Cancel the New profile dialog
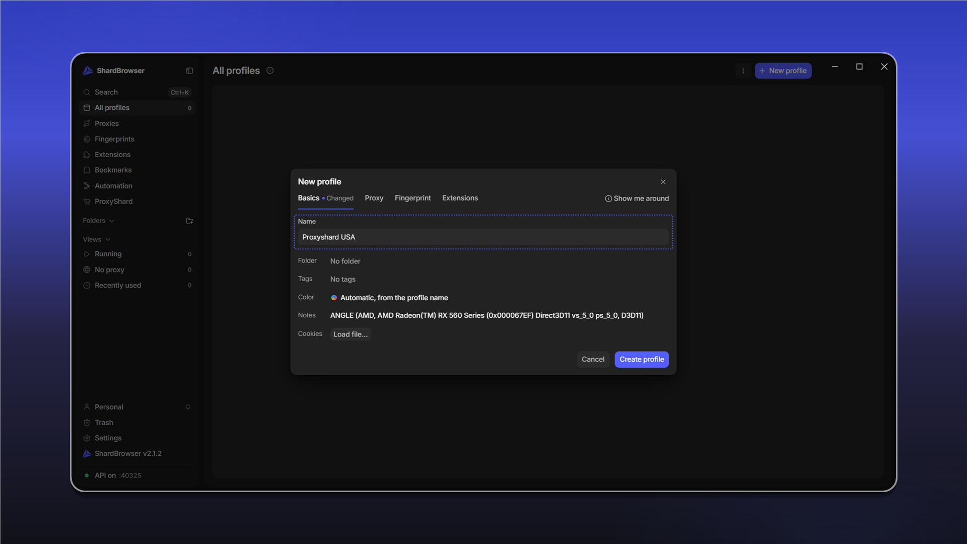The image size is (967, 544). pyautogui.click(x=593, y=360)
